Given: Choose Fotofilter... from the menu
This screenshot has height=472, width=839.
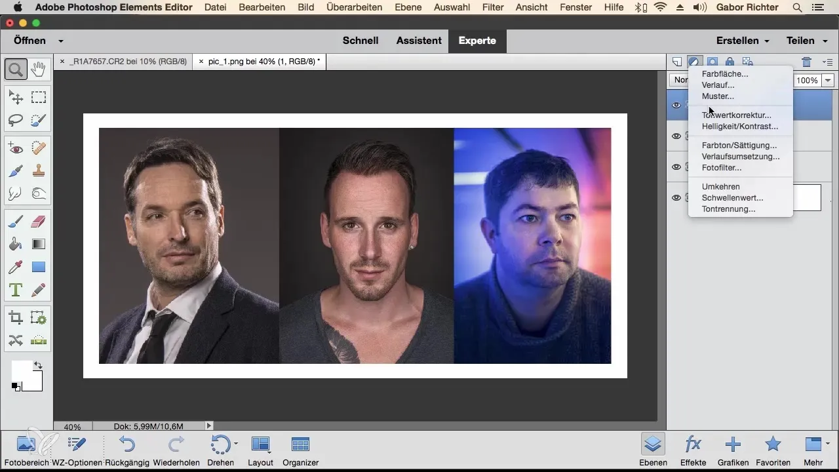Looking at the screenshot, I should 722,167.
